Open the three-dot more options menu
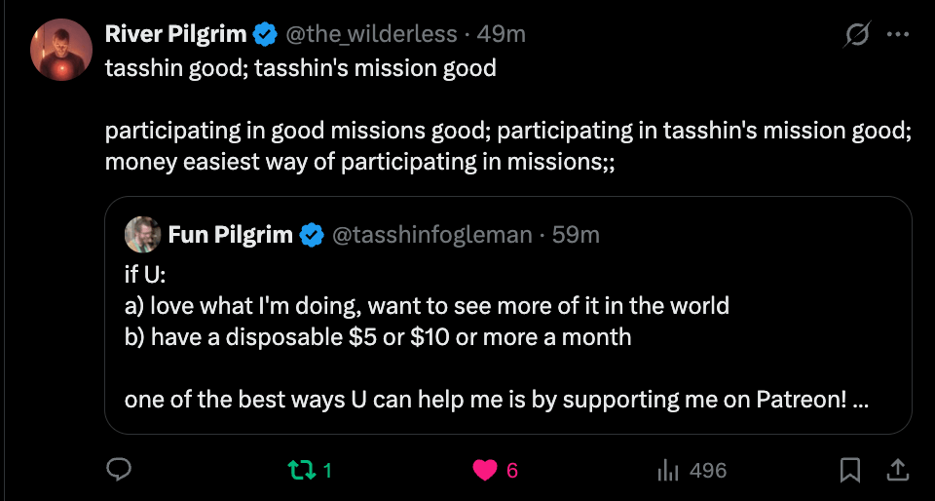The width and height of the screenshot is (935, 501). pyautogui.click(x=897, y=34)
